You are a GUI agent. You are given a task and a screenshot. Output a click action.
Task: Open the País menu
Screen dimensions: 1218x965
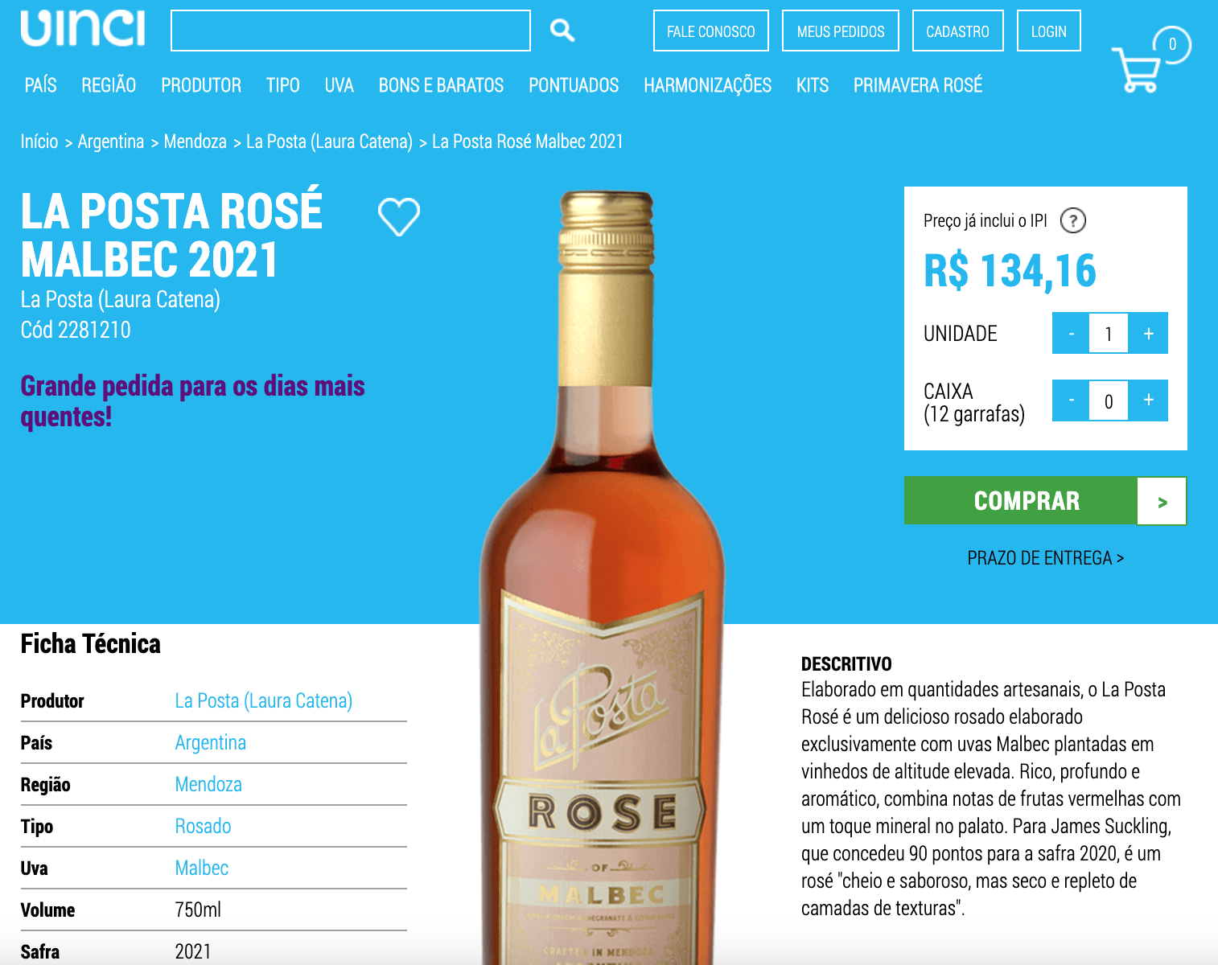click(40, 85)
